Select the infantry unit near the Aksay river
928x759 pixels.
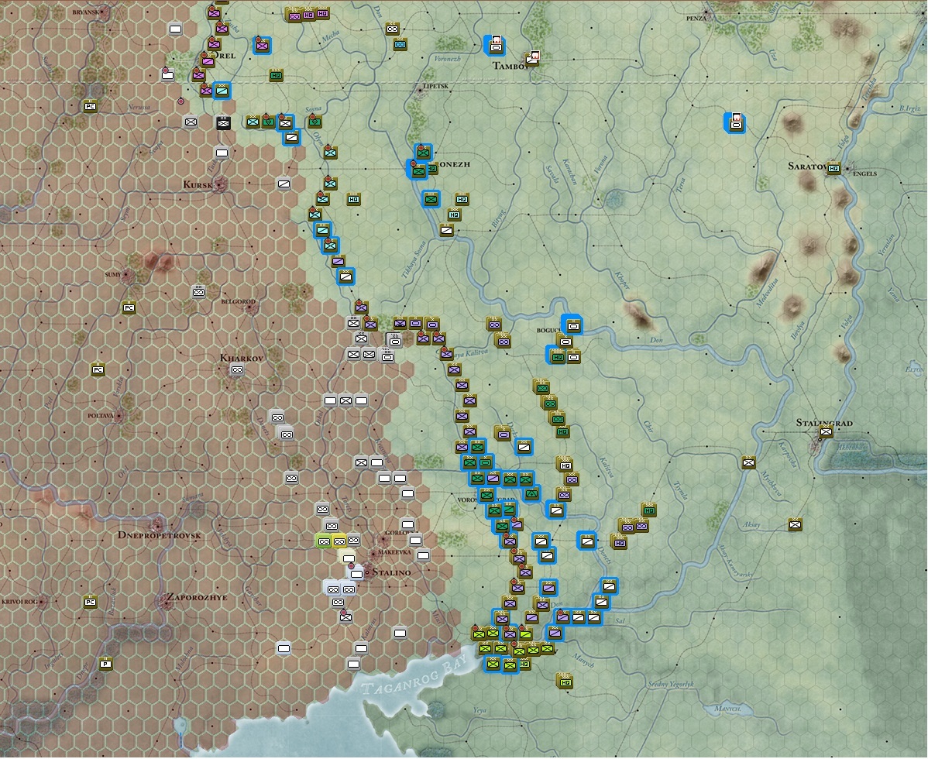(796, 524)
